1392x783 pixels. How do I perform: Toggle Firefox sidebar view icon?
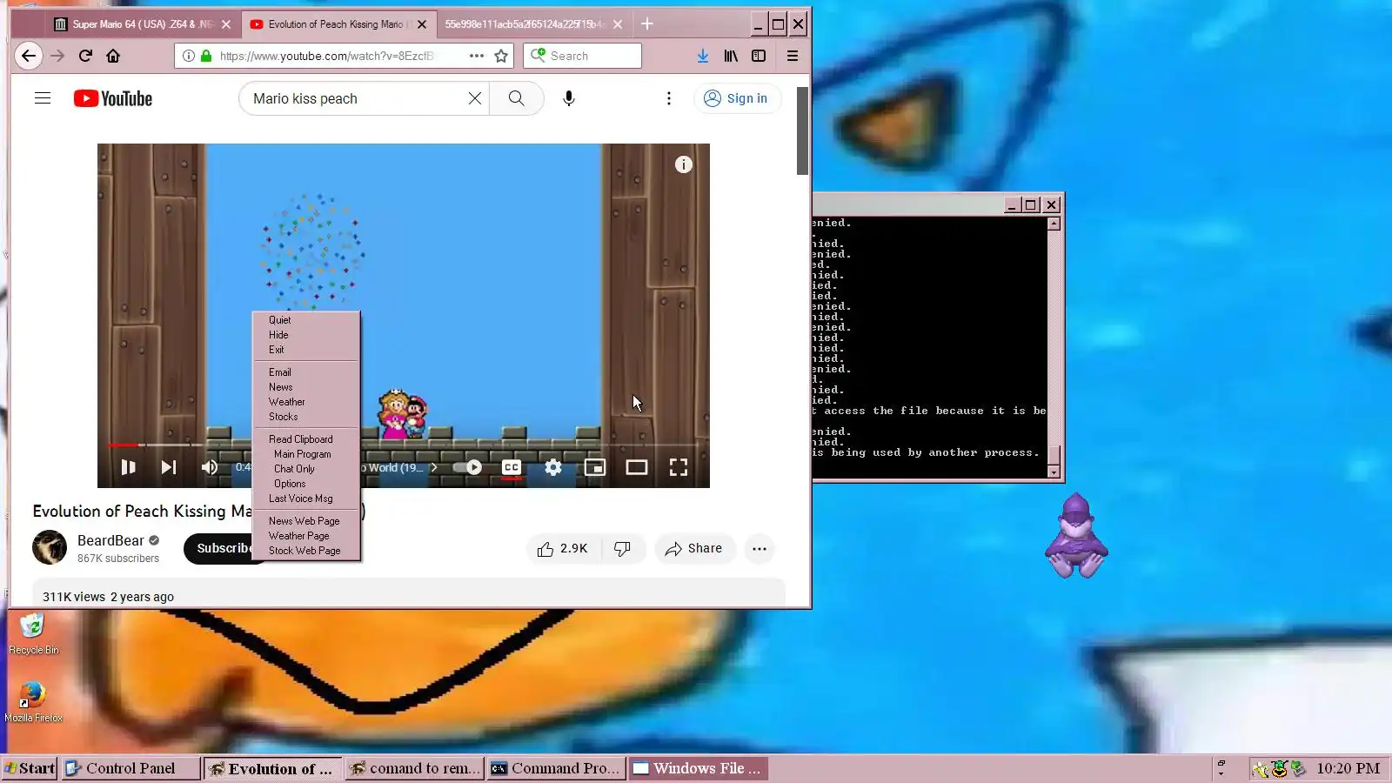click(x=759, y=56)
